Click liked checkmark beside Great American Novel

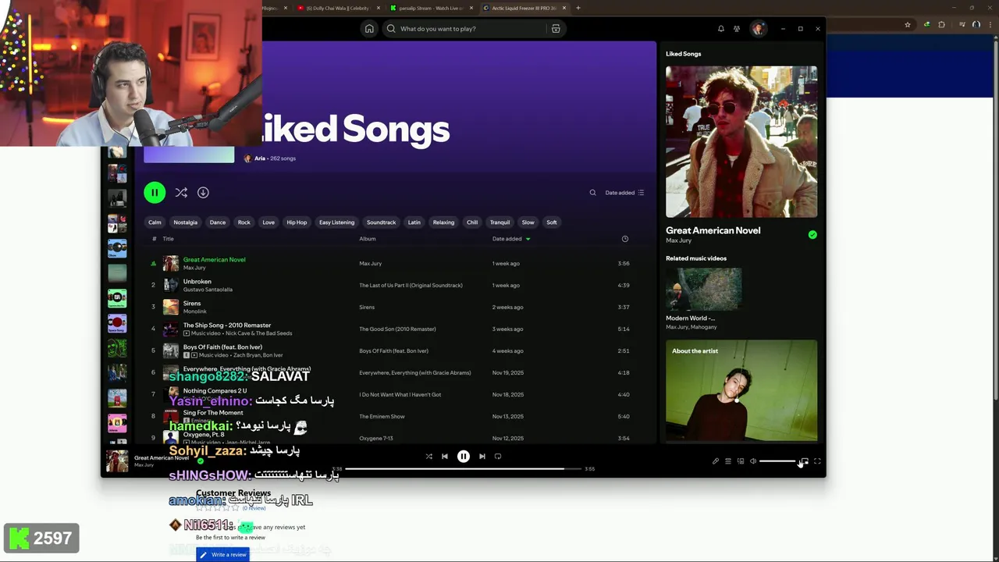(x=812, y=234)
